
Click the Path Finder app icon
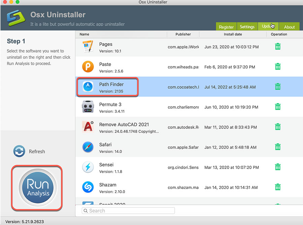coord(88,87)
